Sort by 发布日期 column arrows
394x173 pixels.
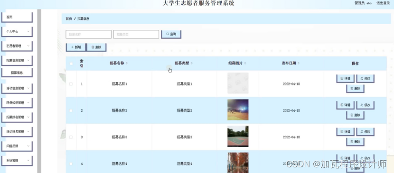(x=299, y=63)
